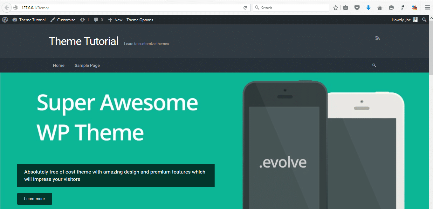Show the bookmarks list icon

346,8
